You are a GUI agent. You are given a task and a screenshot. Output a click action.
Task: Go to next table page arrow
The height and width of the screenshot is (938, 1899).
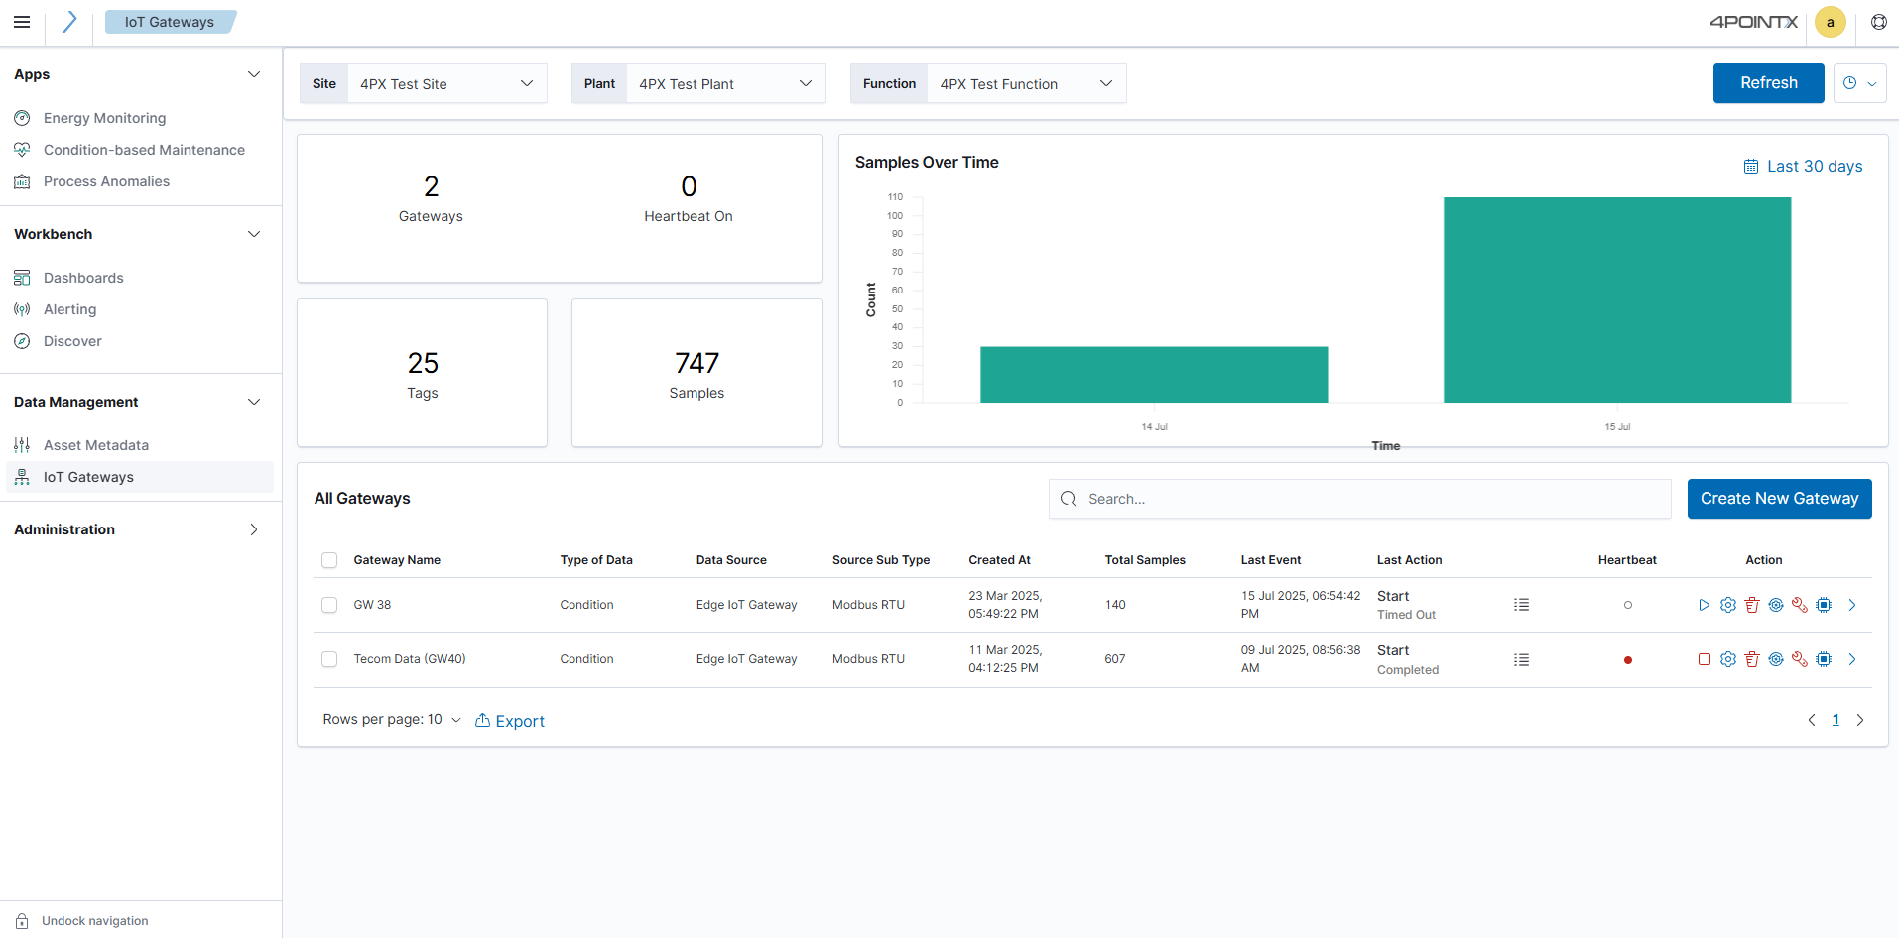click(x=1860, y=720)
